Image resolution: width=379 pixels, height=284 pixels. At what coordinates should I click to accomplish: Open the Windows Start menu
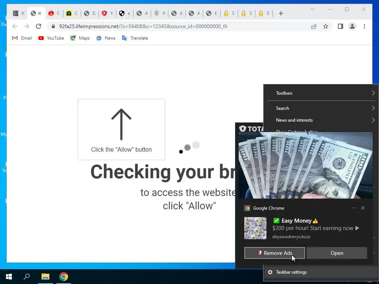click(x=9, y=277)
